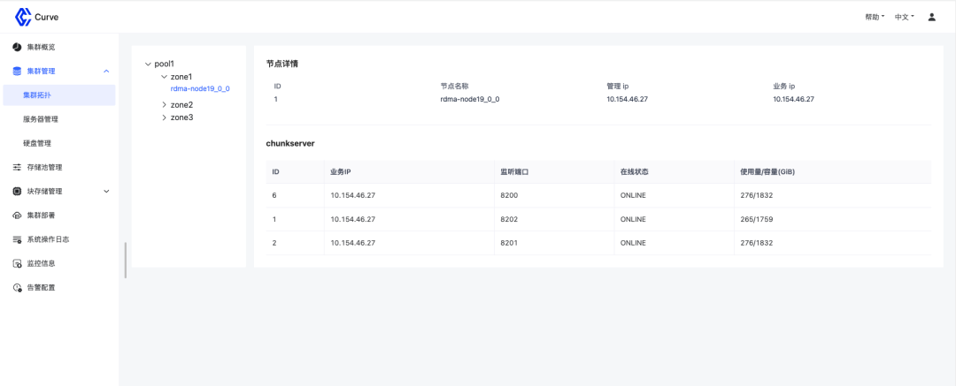This screenshot has width=956, height=386.
Task: Click the 存储池管理 sliders icon
Action: point(17,167)
